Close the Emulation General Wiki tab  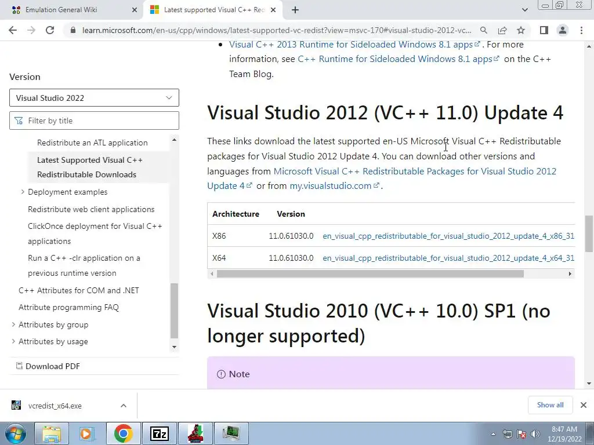pyautogui.click(x=135, y=10)
